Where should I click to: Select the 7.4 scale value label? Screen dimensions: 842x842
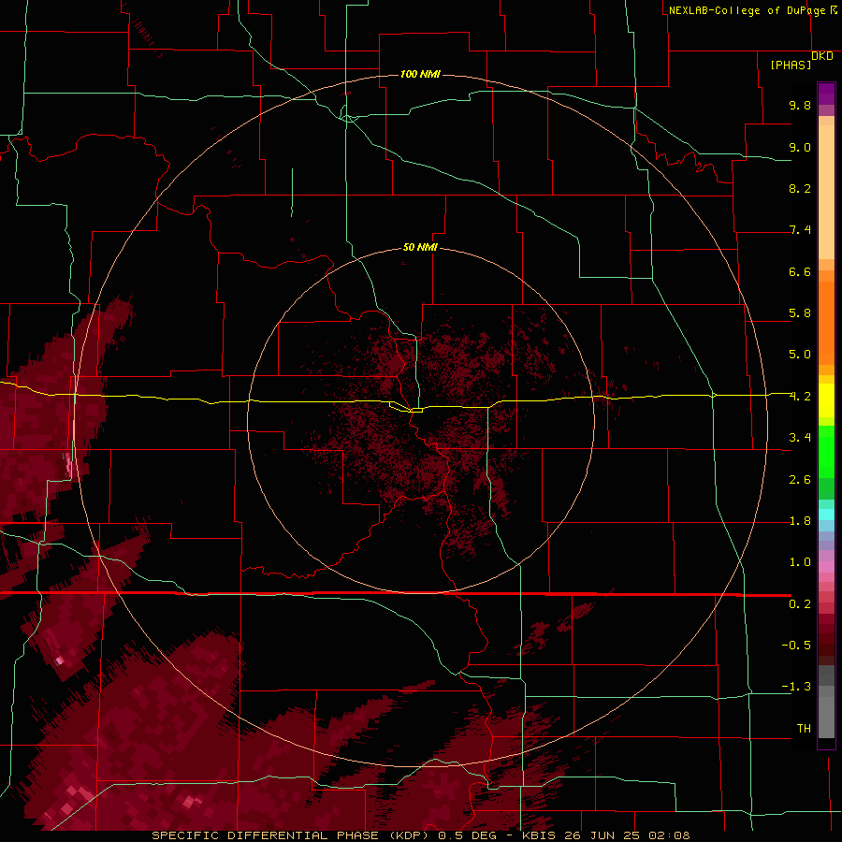(800, 230)
